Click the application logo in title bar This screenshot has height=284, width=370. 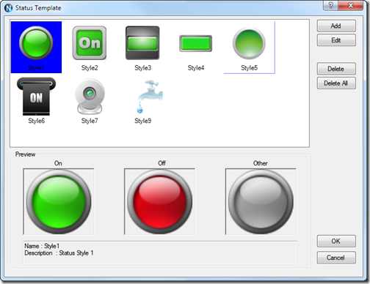[9, 8]
